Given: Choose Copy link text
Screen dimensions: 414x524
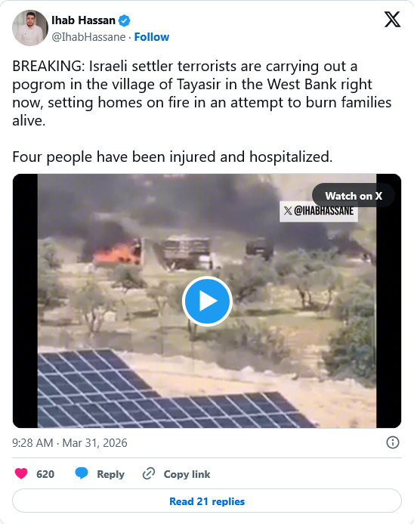Looking at the screenshot, I should pyautogui.click(x=187, y=474).
